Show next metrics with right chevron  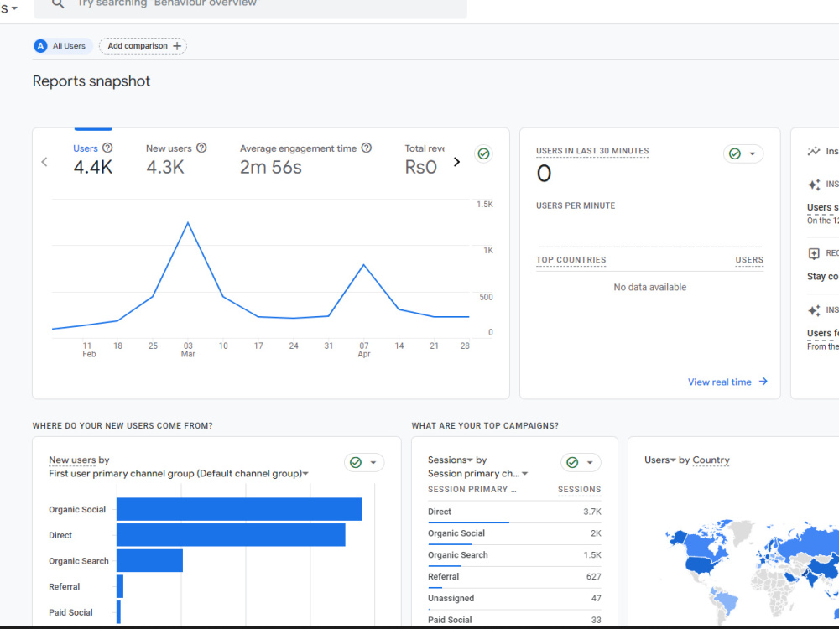[x=456, y=162]
